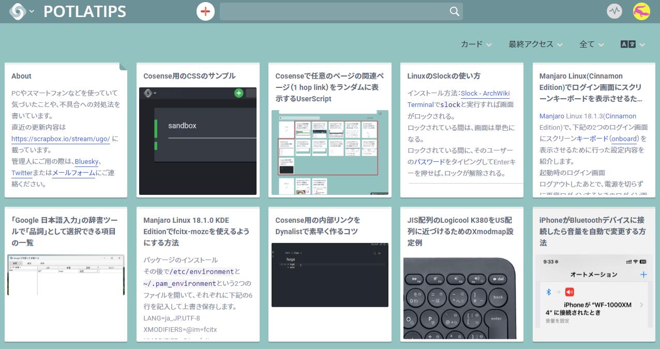Open LinuxのSlockの使い方 card title
The image size is (660, 349).
tap(444, 76)
